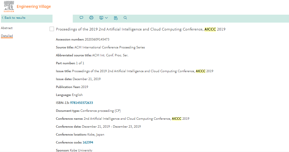Go back to results
289x152 pixels.
(13, 18)
